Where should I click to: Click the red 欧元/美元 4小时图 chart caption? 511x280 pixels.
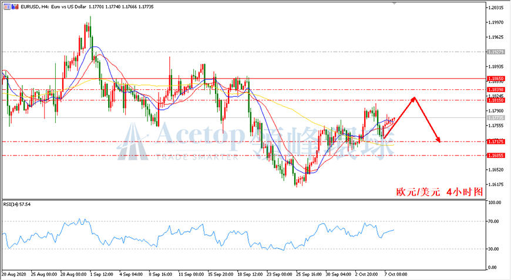click(x=439, y=192)
